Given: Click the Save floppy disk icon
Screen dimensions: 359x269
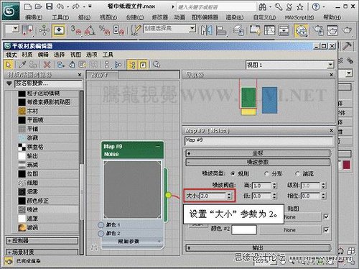Looking at the screenshot, I should [50, 6].
